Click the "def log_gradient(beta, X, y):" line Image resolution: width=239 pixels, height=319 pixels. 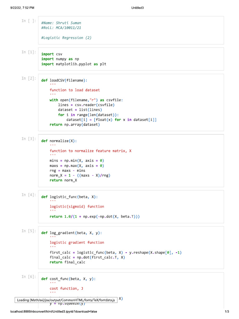tap(72, 233)
